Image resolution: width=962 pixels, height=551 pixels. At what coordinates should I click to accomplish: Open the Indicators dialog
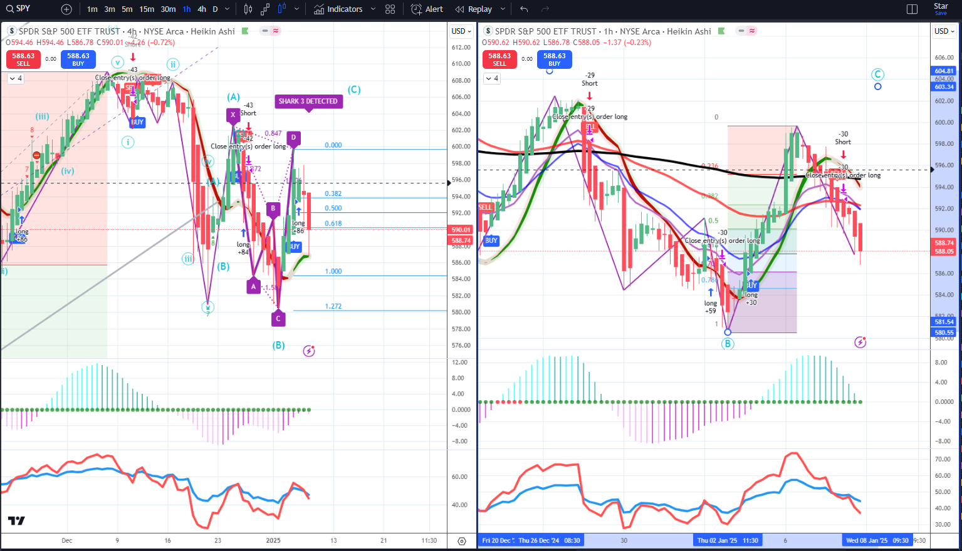click(x=338, y=9)
